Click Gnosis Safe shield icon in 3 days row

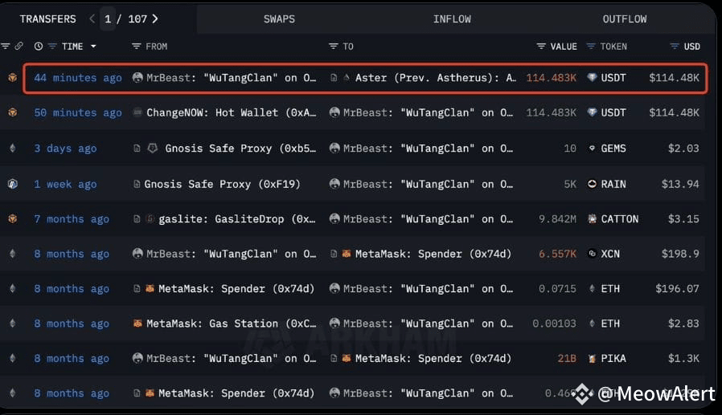153,148
